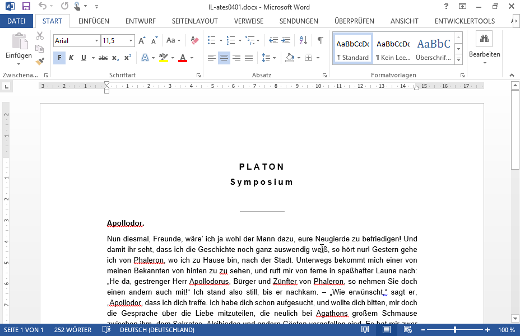Switch to VERWEISE tab
This screenshot has width=520, height=336.
249,21
